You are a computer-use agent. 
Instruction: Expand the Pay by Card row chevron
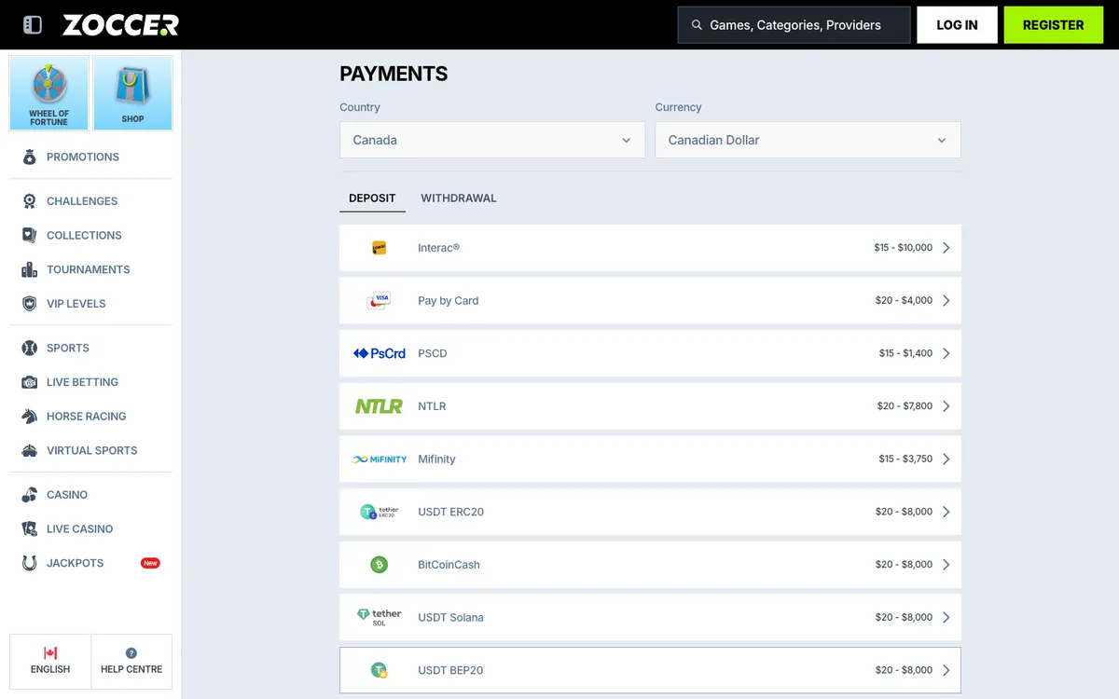(946, 300)
